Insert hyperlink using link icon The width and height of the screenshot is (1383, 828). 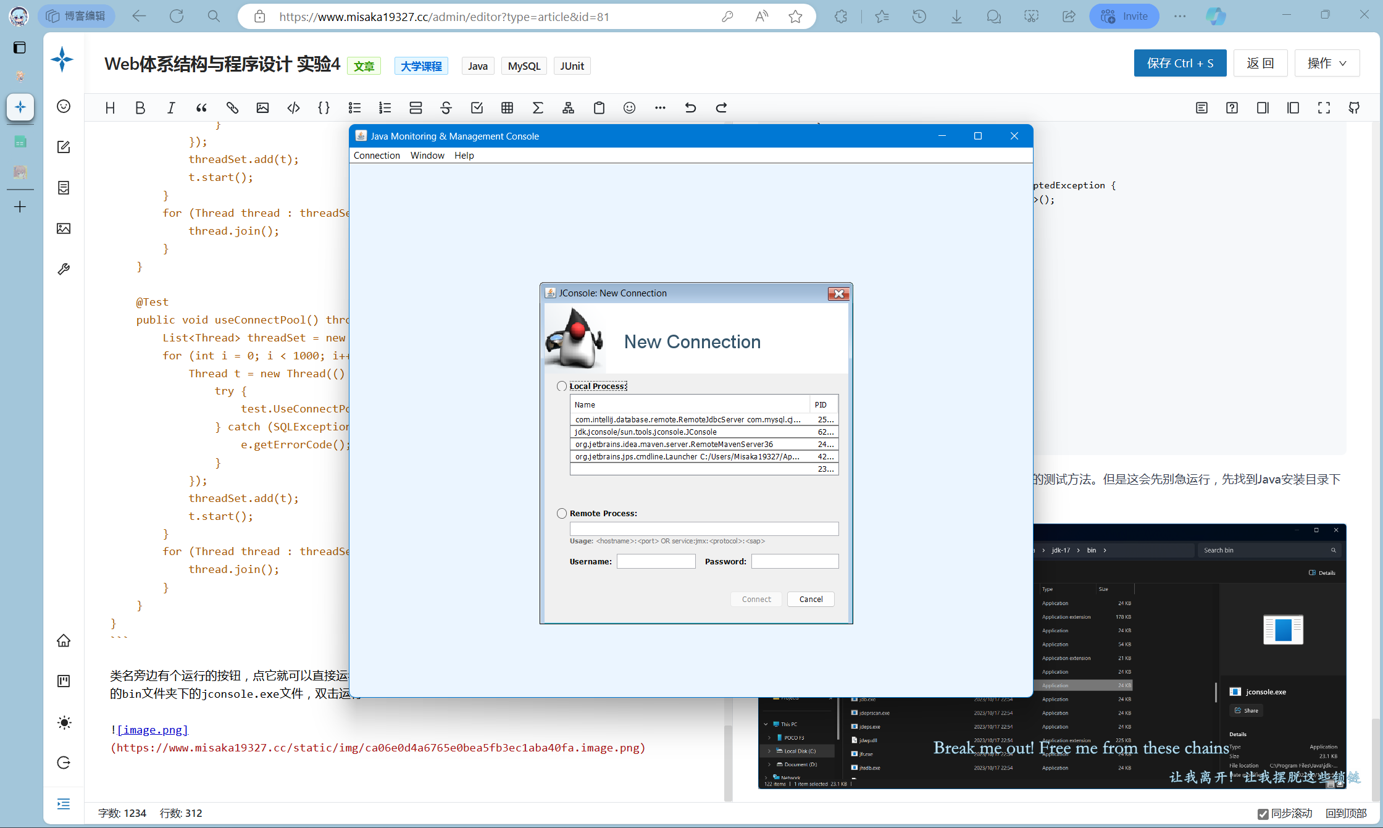[232, 108]
